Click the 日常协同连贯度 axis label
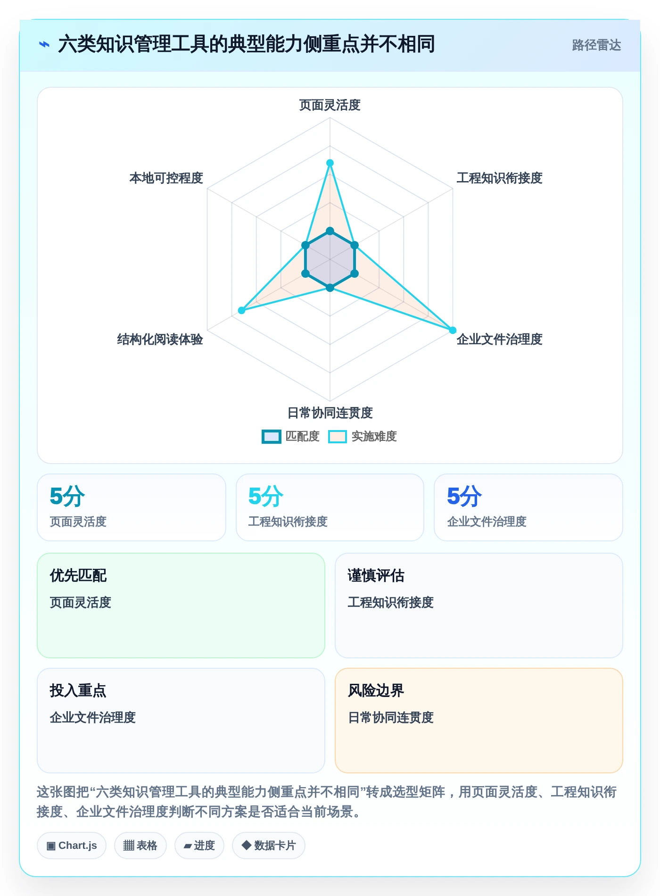660x896 pixels. 330,413
